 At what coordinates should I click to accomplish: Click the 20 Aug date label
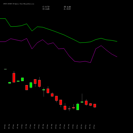coord(43,126)
